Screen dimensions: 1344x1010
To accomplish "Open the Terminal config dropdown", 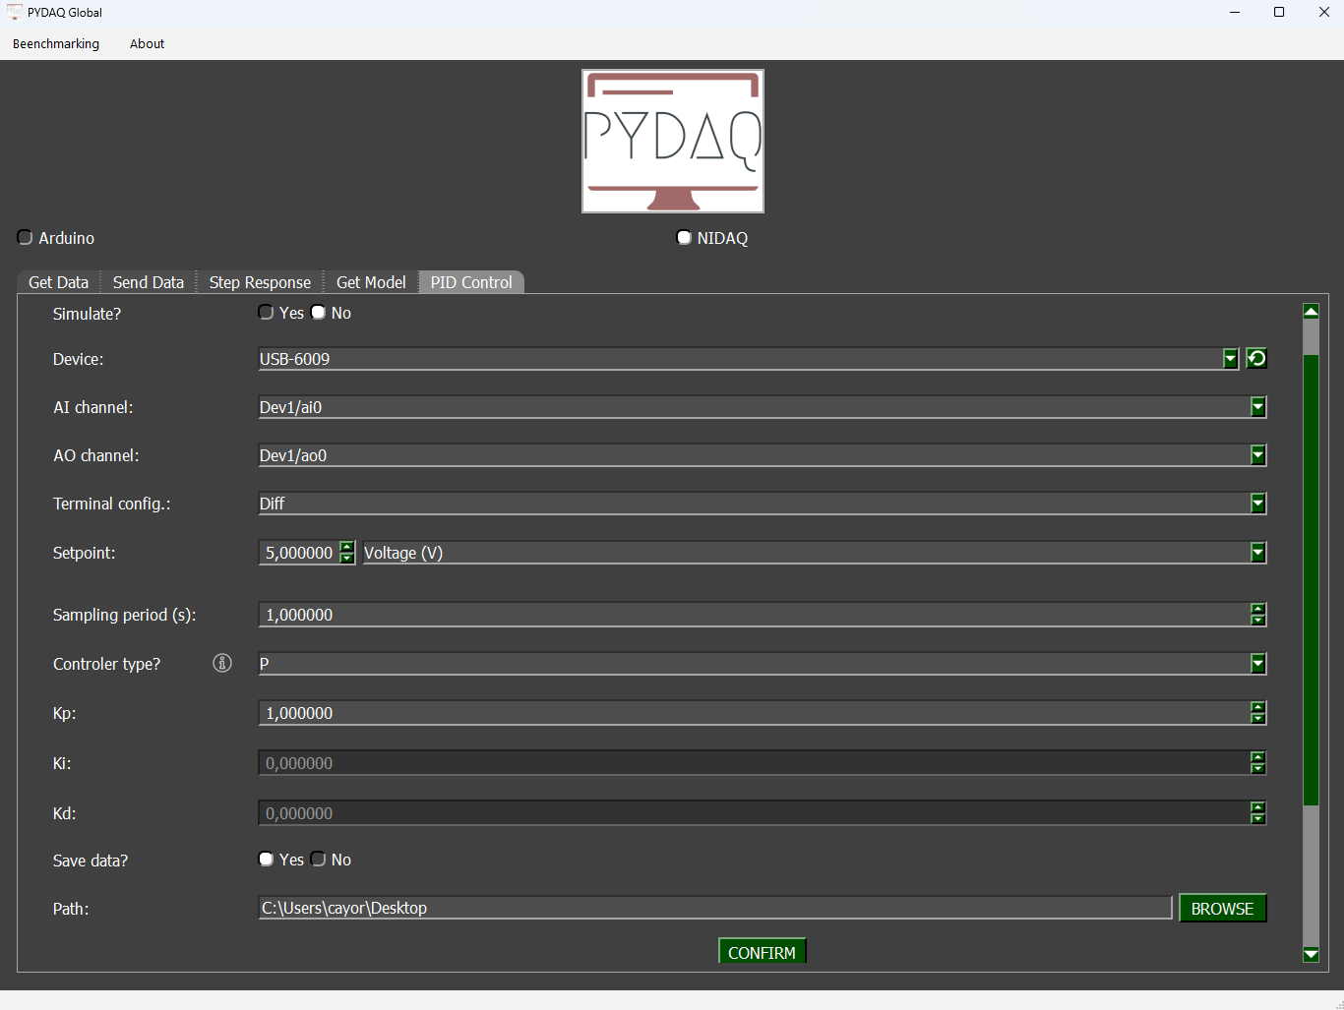I will (1257, 504).
